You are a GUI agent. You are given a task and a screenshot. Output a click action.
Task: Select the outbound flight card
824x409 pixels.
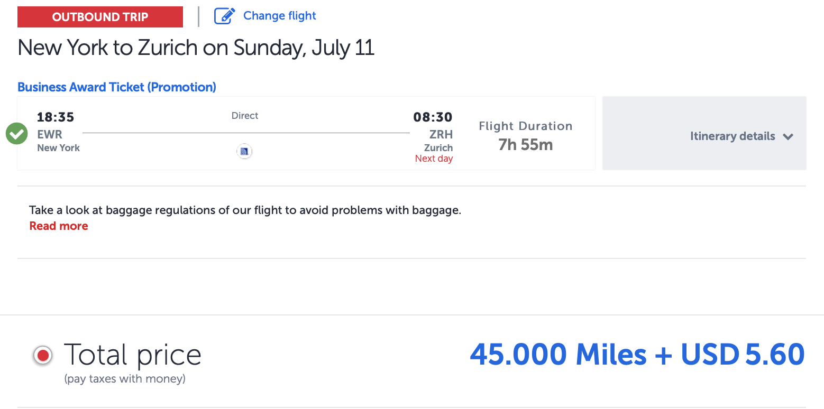(x=306, y=133)
